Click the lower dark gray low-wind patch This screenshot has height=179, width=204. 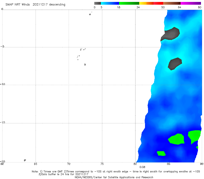(x=175, y=64)
